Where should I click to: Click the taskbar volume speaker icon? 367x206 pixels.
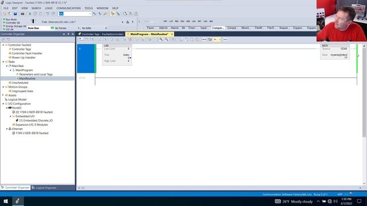335,201
